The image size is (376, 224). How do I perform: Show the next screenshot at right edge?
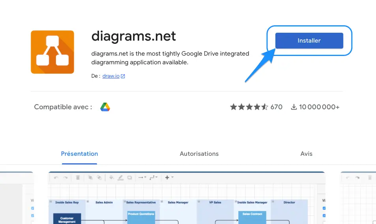(x=358, y=198)
